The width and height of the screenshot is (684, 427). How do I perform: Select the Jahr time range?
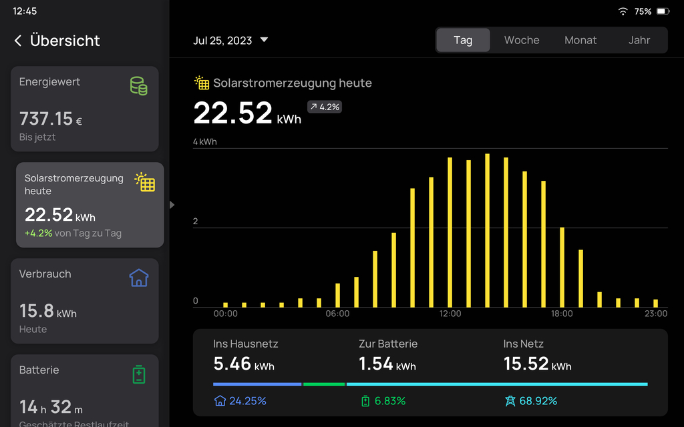[639, 40]
